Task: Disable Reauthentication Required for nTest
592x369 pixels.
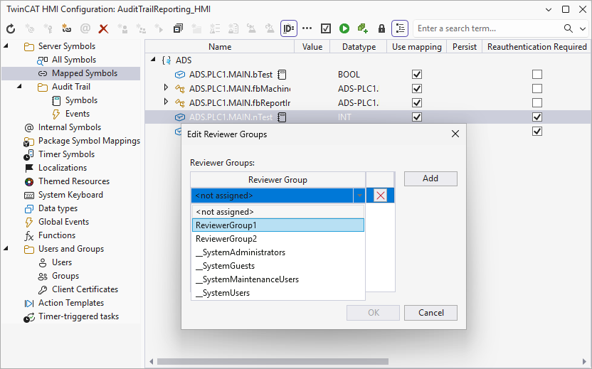Action: (x=537, y=117)
